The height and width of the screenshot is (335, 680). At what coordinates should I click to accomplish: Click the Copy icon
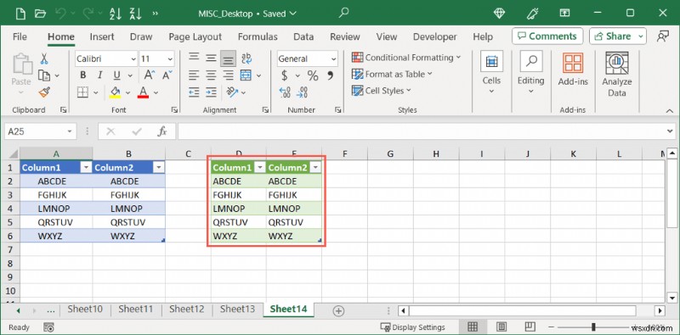44,75
